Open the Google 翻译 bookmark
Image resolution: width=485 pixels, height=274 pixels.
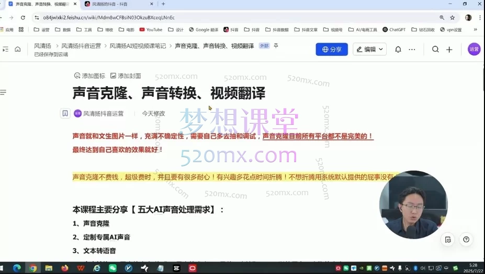pyautogui.click(x=204, y=30)
